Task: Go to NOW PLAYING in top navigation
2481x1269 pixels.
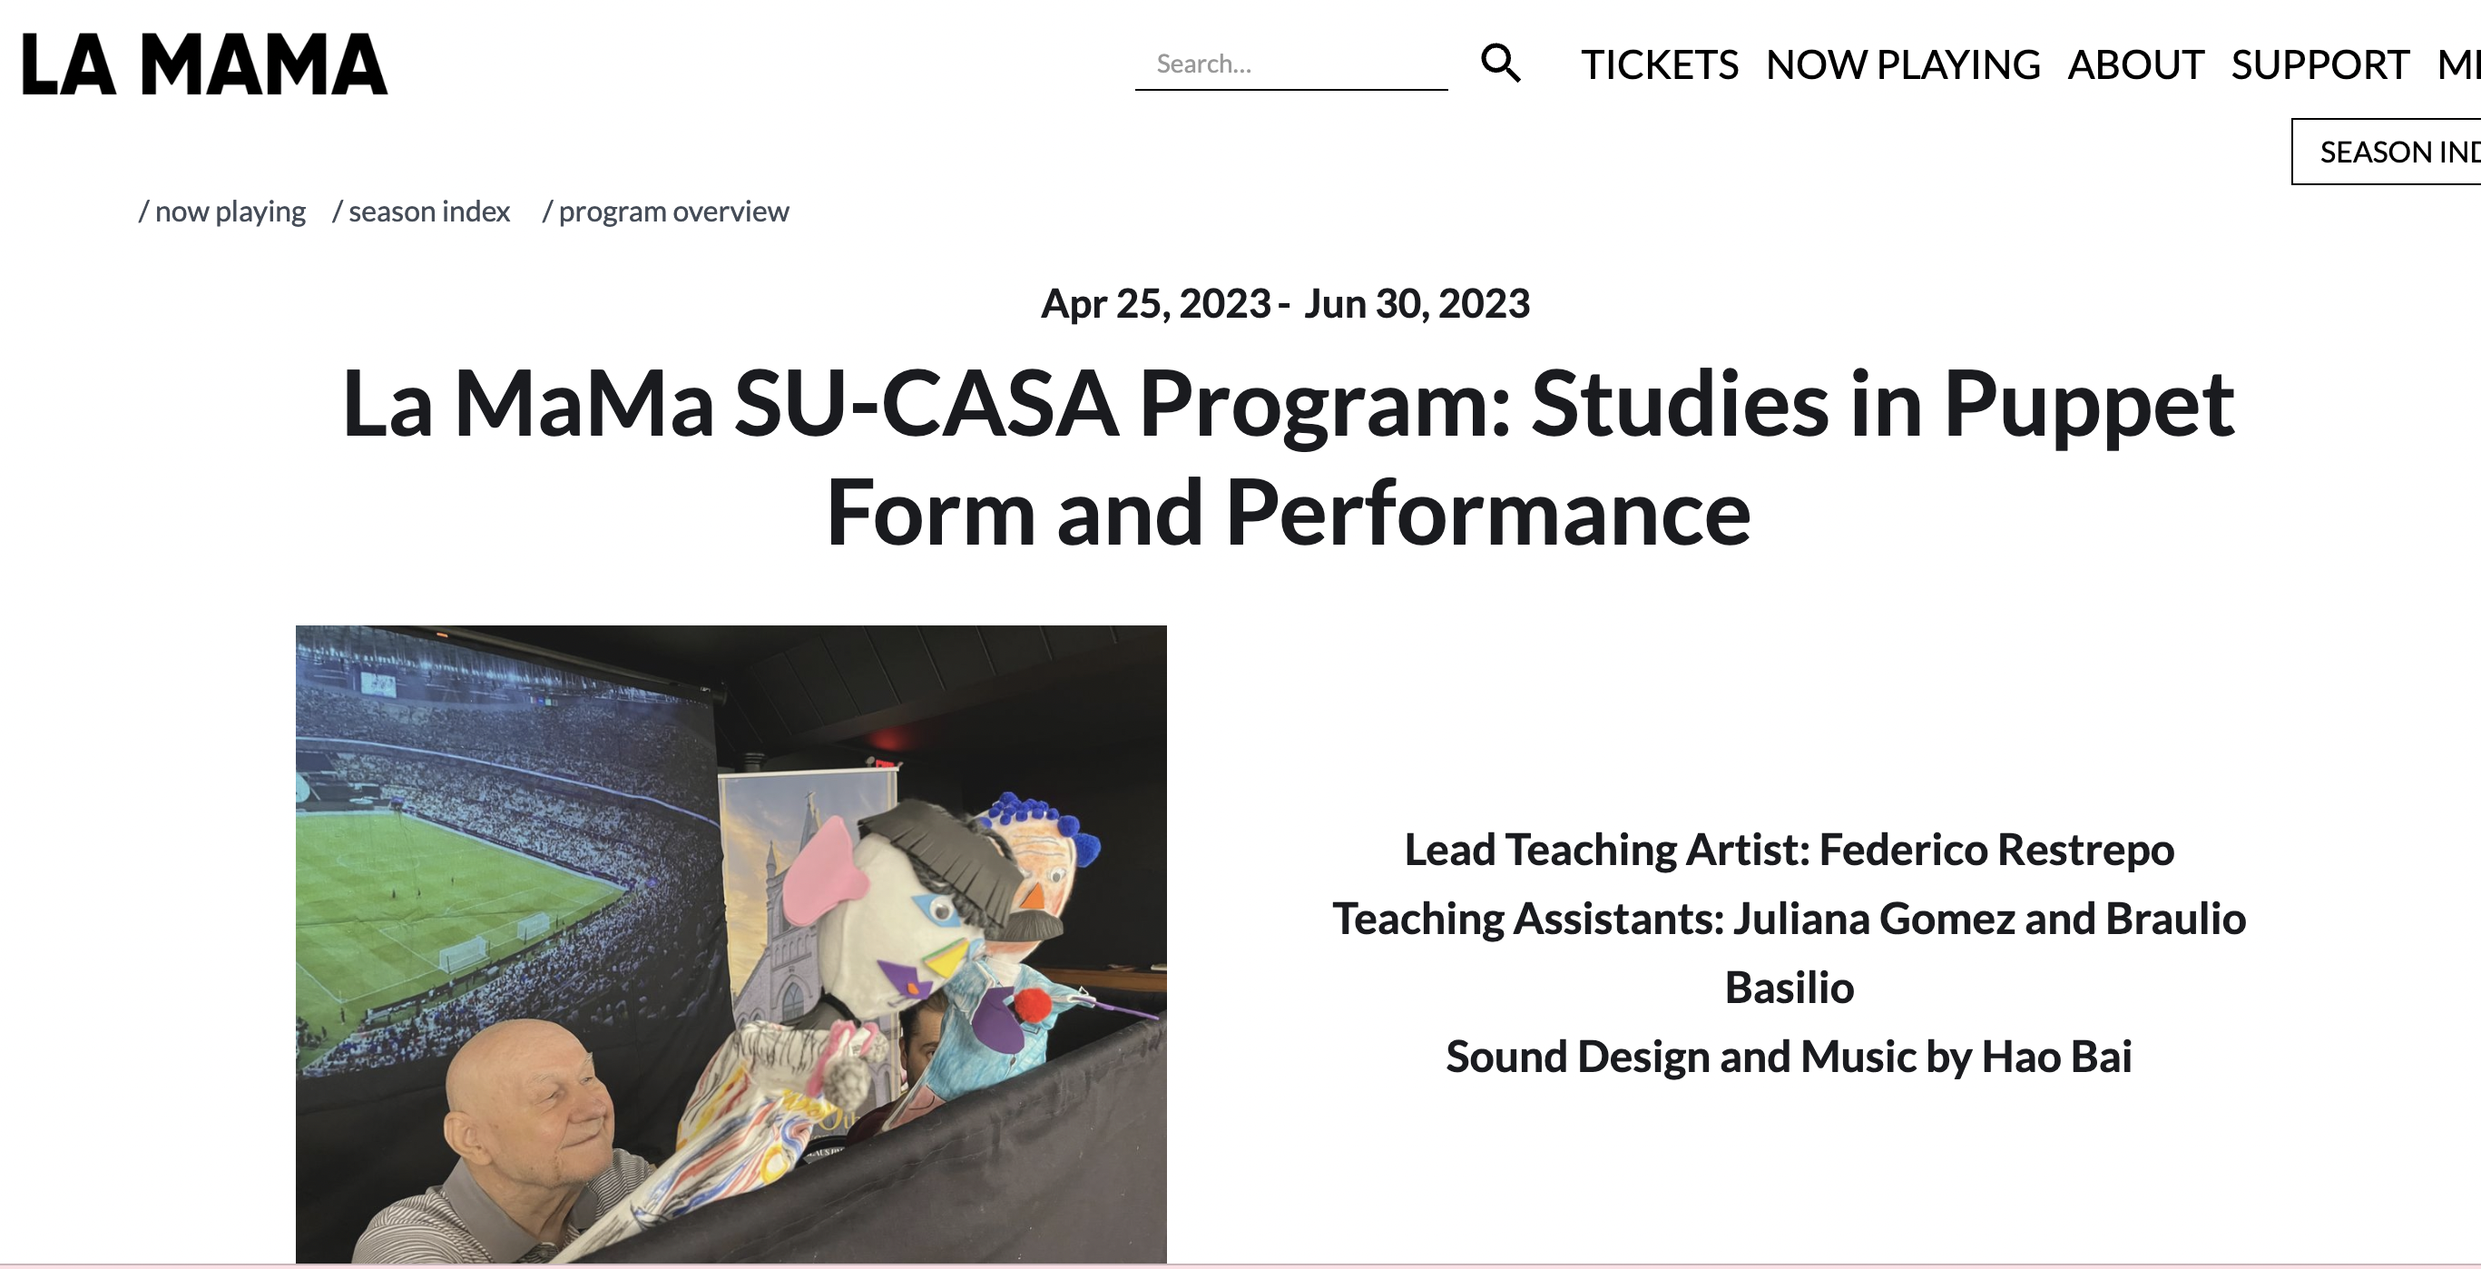Action: pyautogui.click(x=1902, y=65)
